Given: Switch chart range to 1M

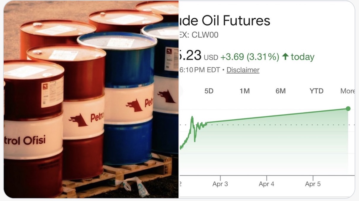Looking at the screenshot, I should point(244,91).
